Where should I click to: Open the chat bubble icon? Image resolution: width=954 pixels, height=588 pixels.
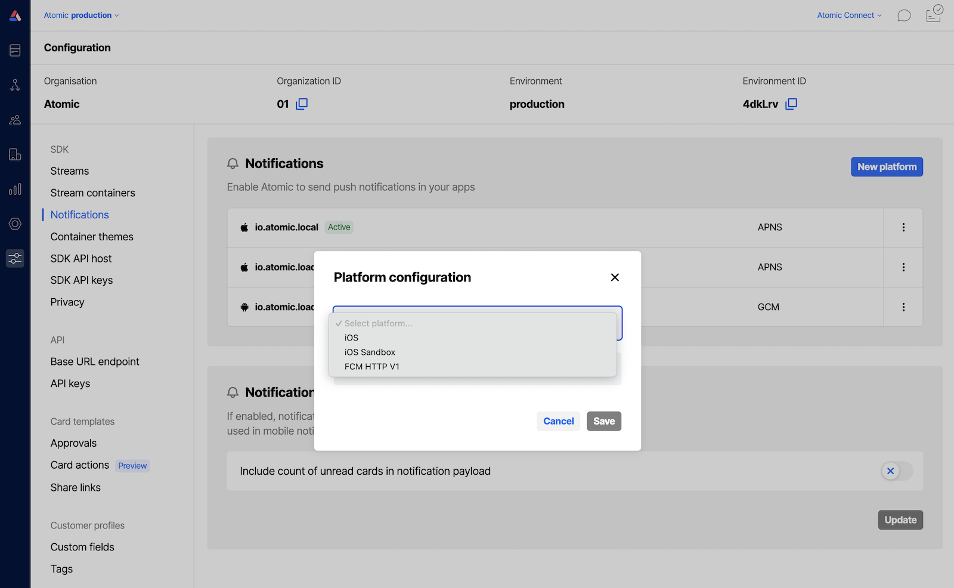[904, 16]
